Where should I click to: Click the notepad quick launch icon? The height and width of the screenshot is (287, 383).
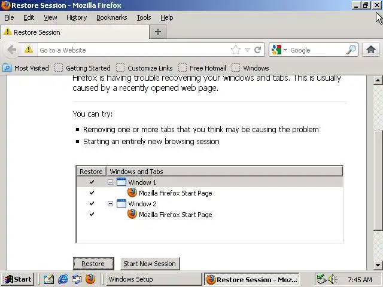[x=49, y=279]
